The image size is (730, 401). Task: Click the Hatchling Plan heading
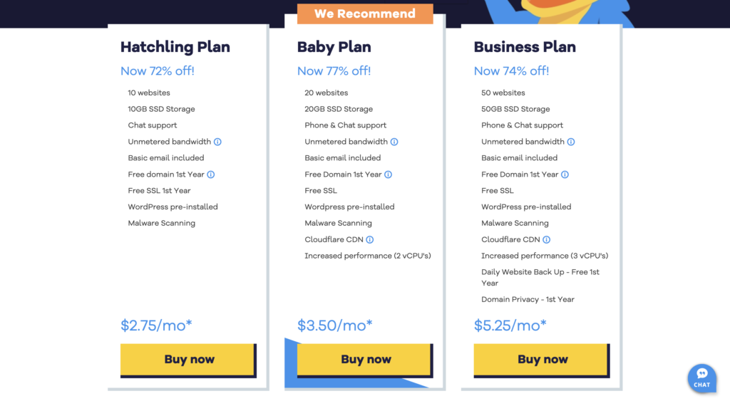[175, 47]
